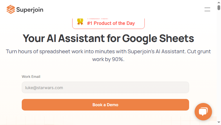221x125 pixels.
Task: Click the 'Turn hours of spreadsheet work' subtitle line
Action: (x=108, y=52)
